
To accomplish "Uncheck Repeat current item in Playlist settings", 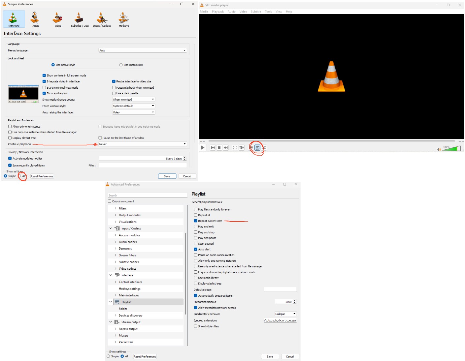I will pyautogui.click(x=196, y=221).
